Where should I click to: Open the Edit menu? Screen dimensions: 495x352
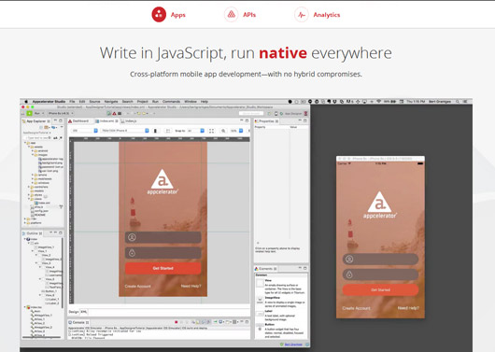click(x=82, y=102)
